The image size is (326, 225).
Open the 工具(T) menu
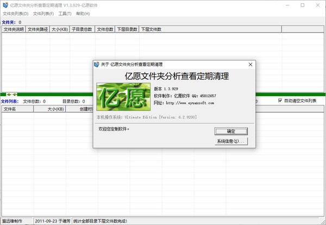click(x=65, y=14)
